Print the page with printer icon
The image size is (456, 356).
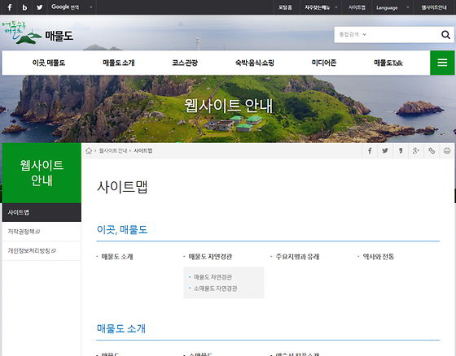tap(447, 150)
